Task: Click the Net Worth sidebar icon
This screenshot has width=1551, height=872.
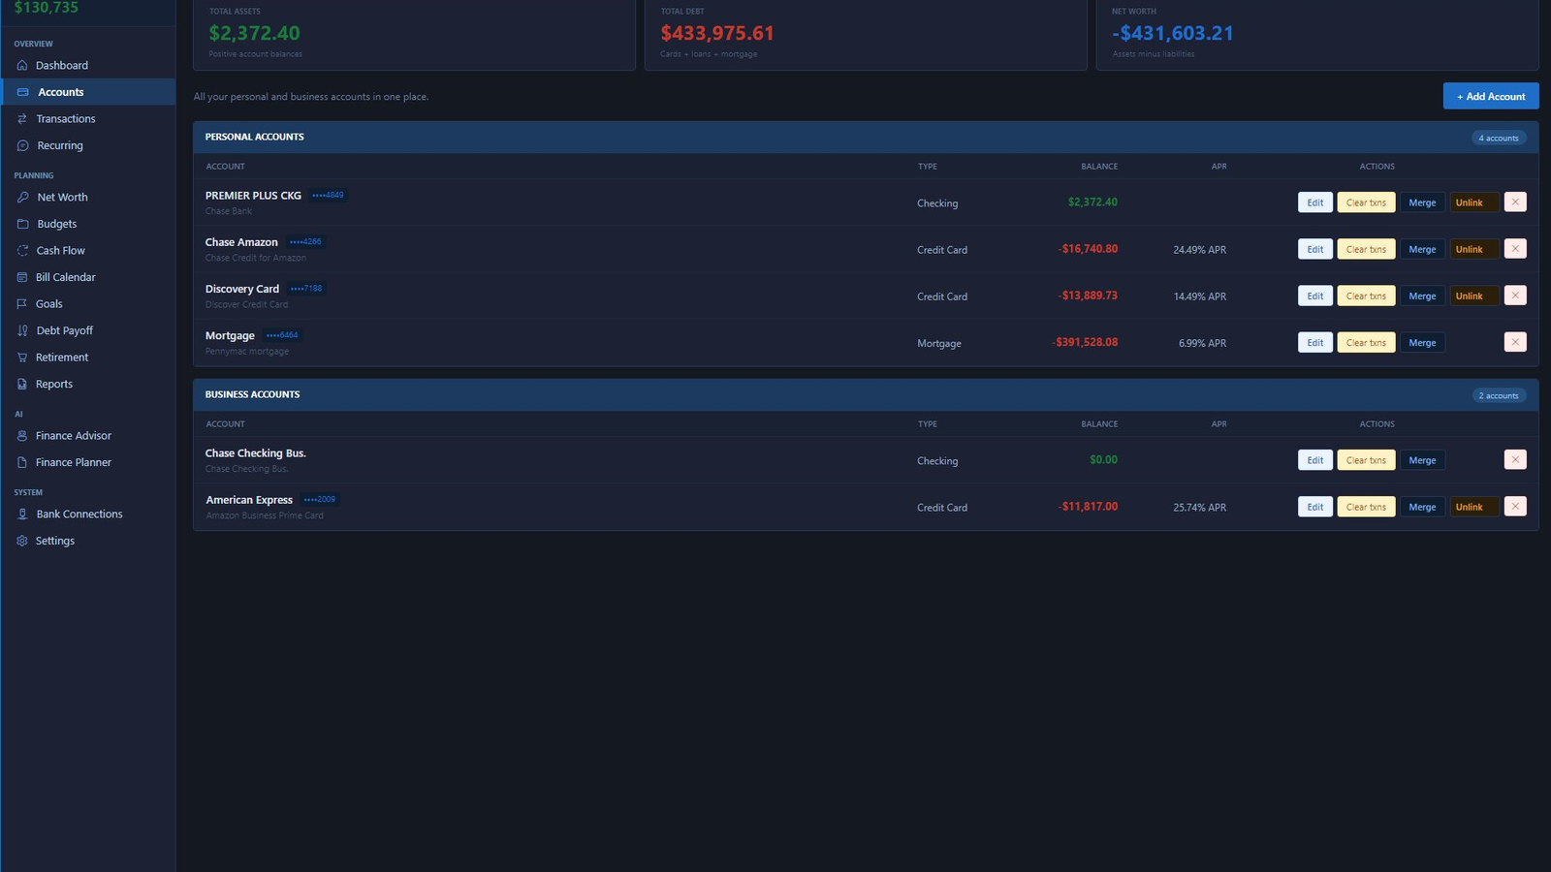Action: click(x=22, y=197)
